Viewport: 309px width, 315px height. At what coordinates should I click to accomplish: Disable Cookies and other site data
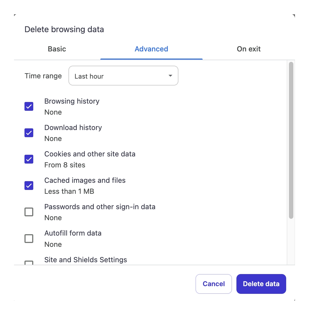click(x=29, y=159)
